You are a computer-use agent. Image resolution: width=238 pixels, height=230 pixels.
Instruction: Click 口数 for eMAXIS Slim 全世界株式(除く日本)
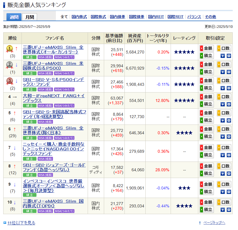click(224, 129)
